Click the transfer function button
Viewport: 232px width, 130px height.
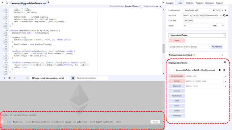click(x=177, y=81)
